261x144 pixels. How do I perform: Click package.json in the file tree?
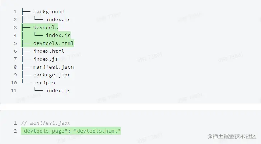52,75
